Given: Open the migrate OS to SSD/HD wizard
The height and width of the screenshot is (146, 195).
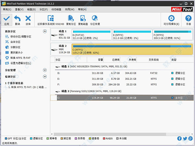Looking at the screenshot, I should click(51, 20).
